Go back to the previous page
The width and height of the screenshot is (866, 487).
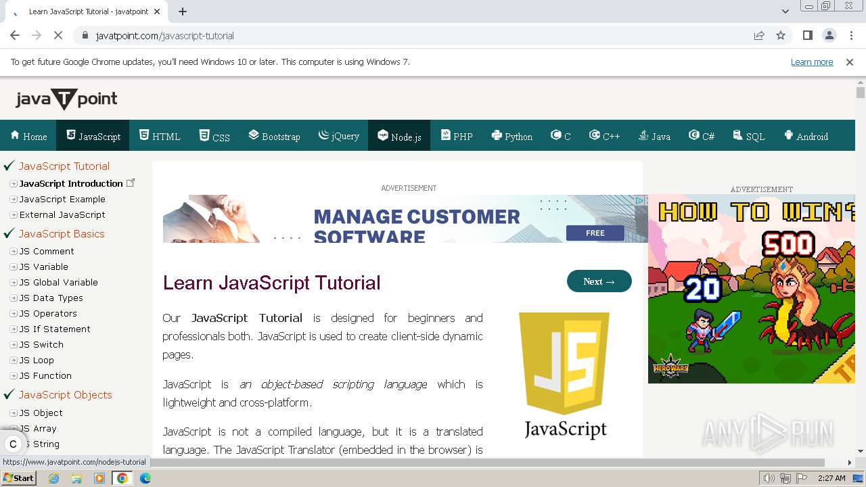click(15, 35)
